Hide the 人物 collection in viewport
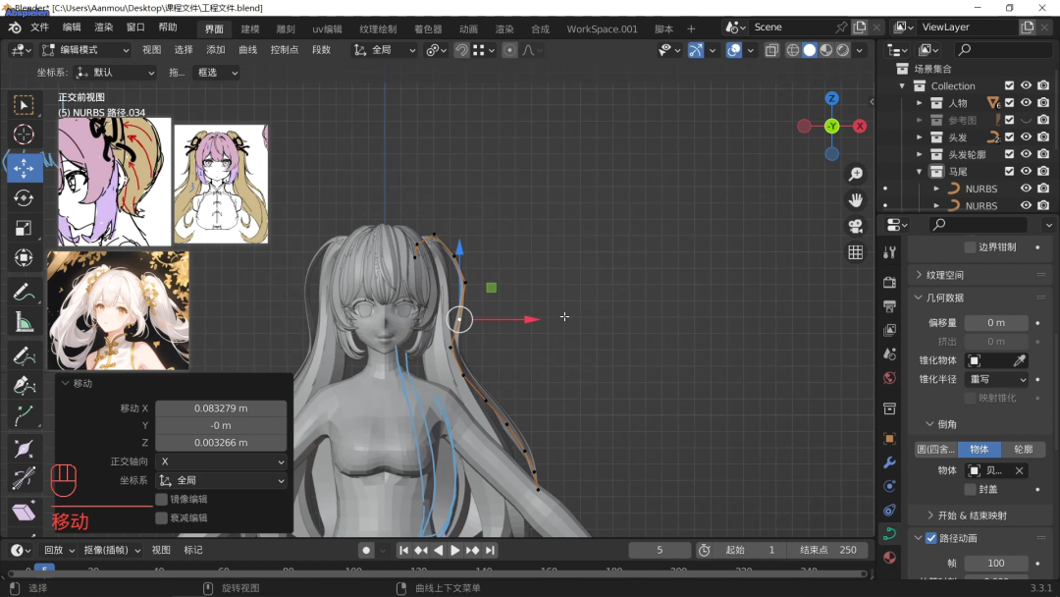This screenshot has height=597, width=1060. (1027, 103)
